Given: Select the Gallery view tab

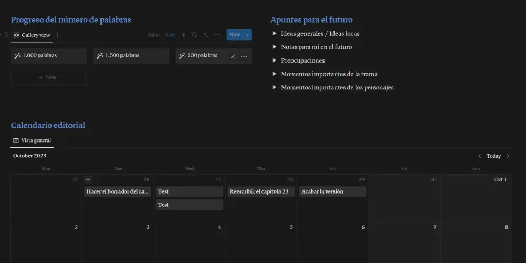Looking at the screenshot, I should [32, 35].
